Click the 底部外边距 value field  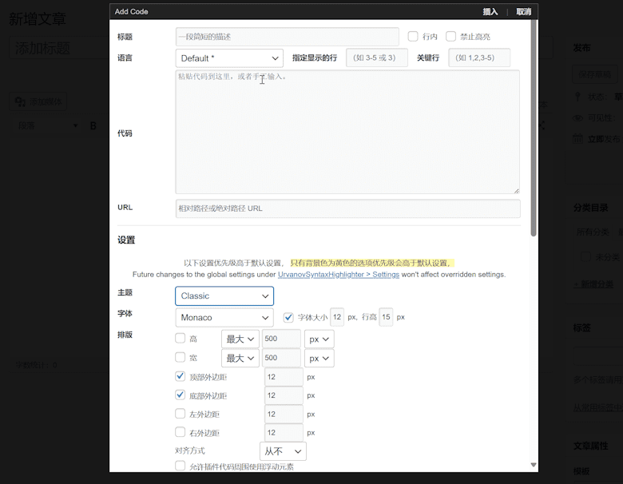[284, 395]
